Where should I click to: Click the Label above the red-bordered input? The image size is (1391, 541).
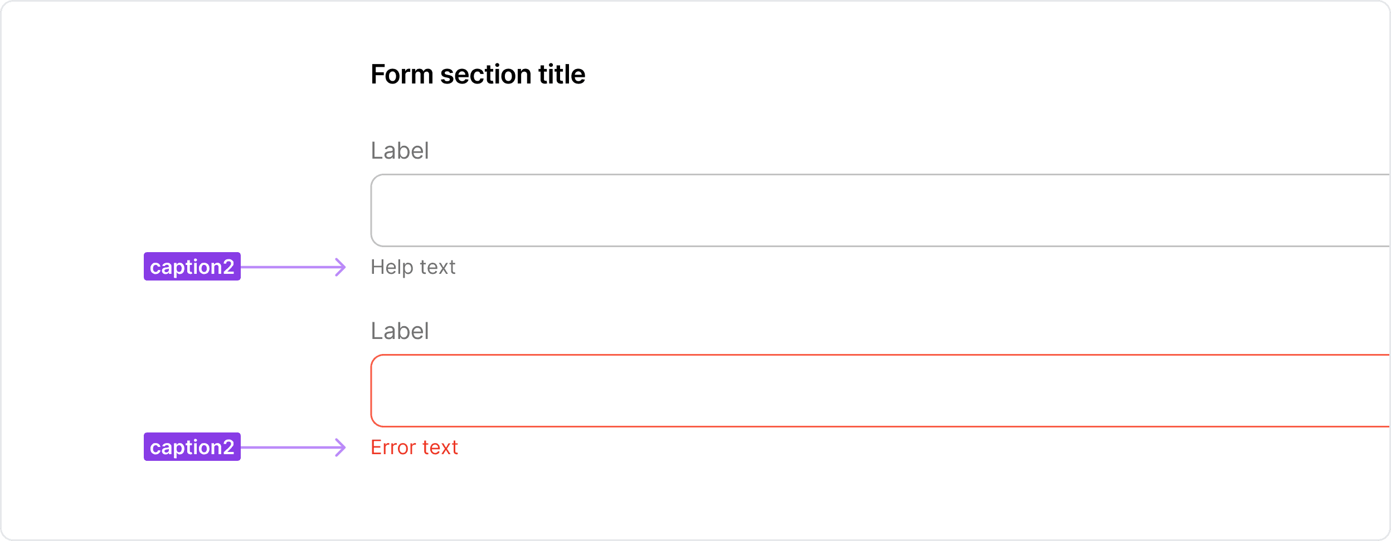pyautogui.click(x=400, y=331)
